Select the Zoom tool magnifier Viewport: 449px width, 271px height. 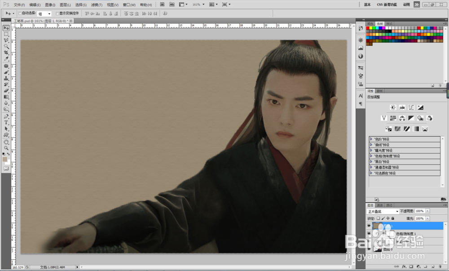(x=6, y=148)
